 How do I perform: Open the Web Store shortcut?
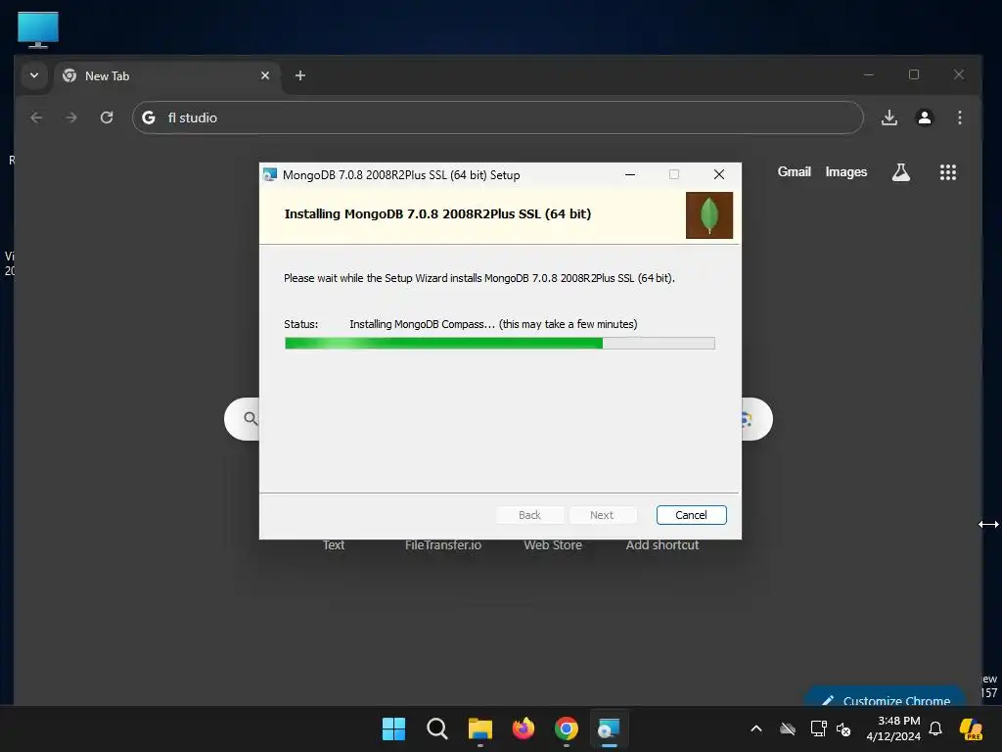tap(553, 545)
